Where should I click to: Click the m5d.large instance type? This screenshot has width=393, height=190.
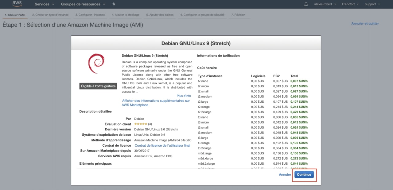(204, 153)
